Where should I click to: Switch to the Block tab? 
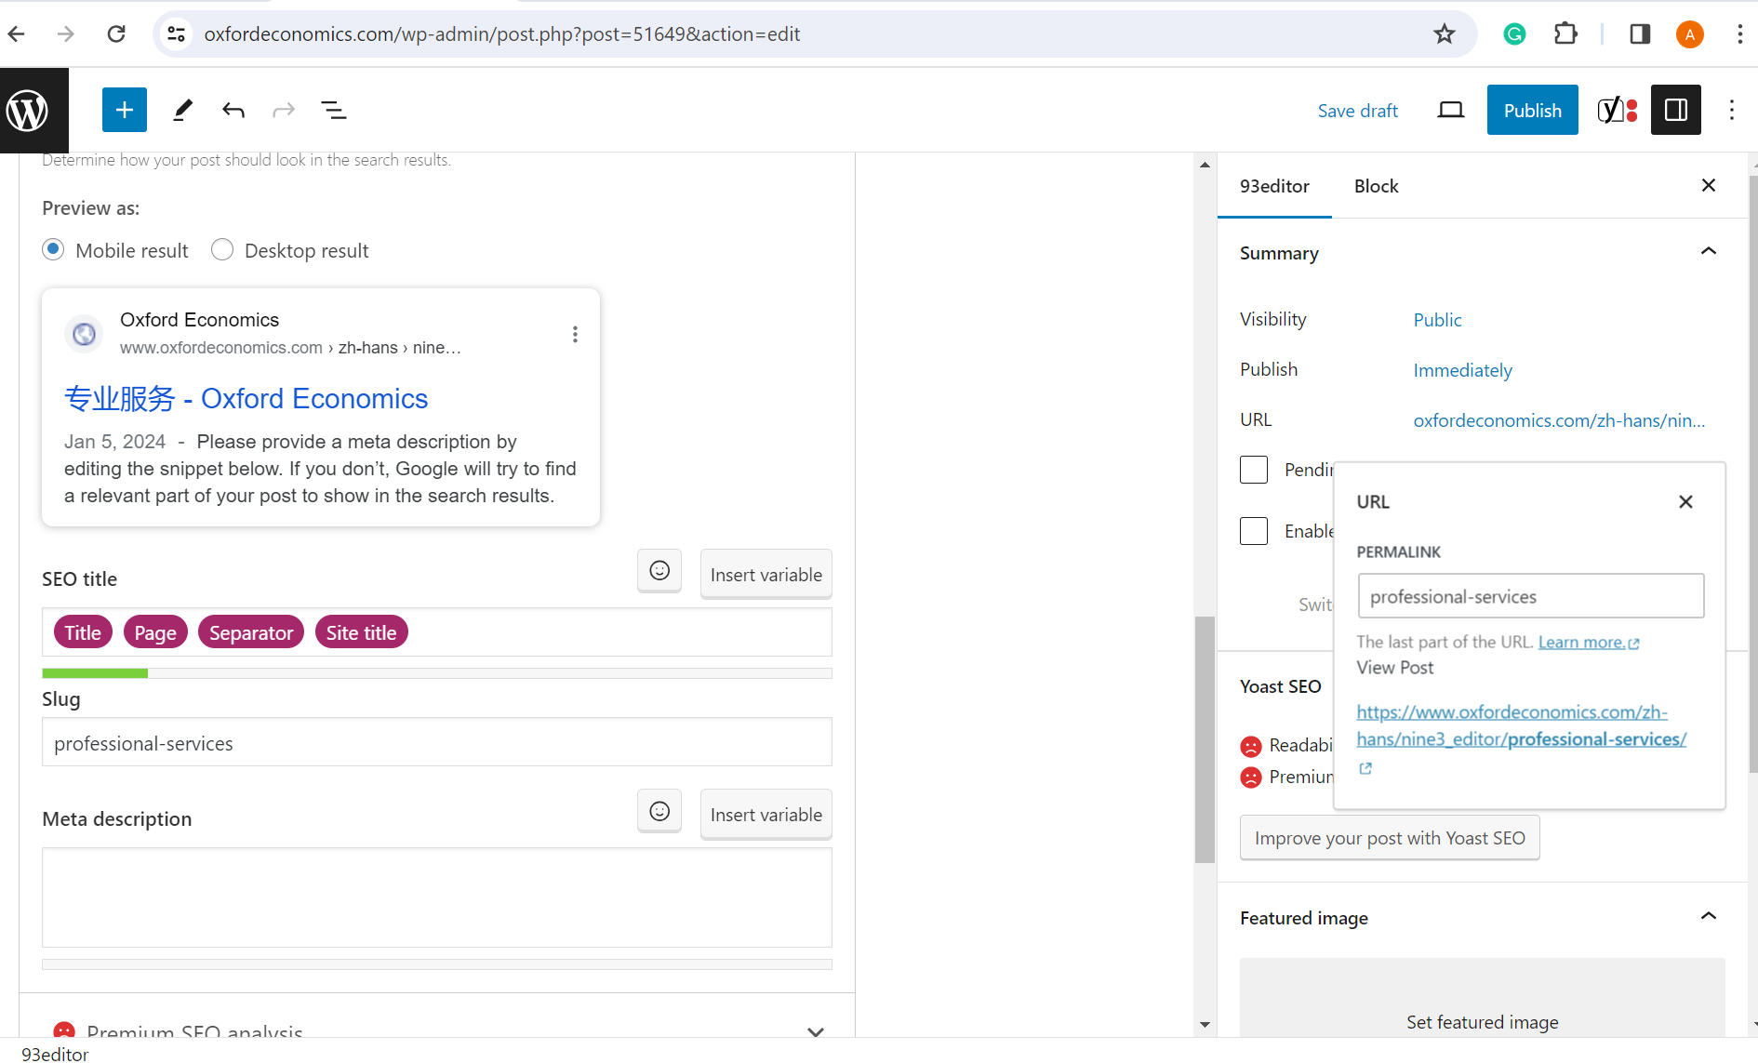coord(1376,186)
